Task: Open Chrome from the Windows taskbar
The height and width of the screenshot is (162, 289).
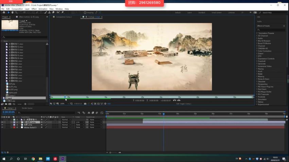Action: tap(33, 159)
